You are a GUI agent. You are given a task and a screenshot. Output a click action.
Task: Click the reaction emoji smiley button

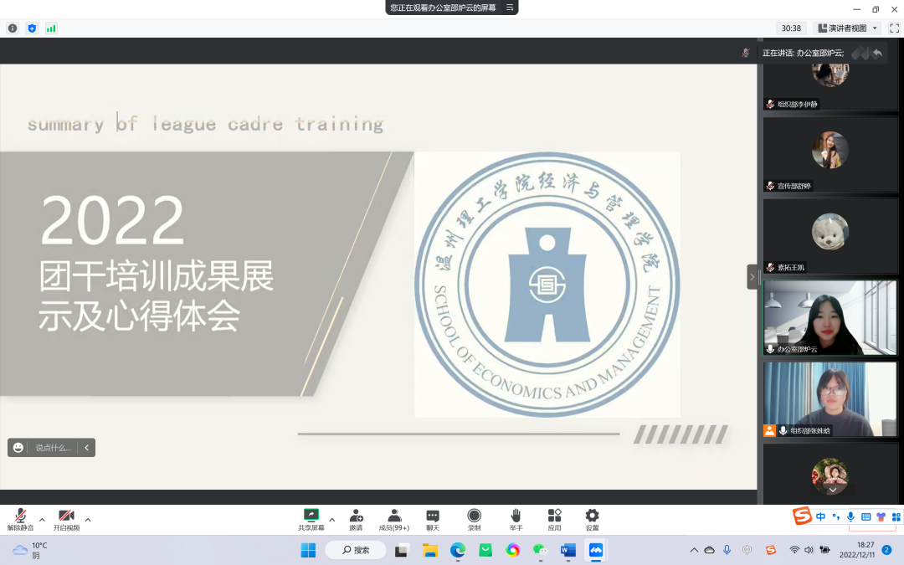coord(18,447)
